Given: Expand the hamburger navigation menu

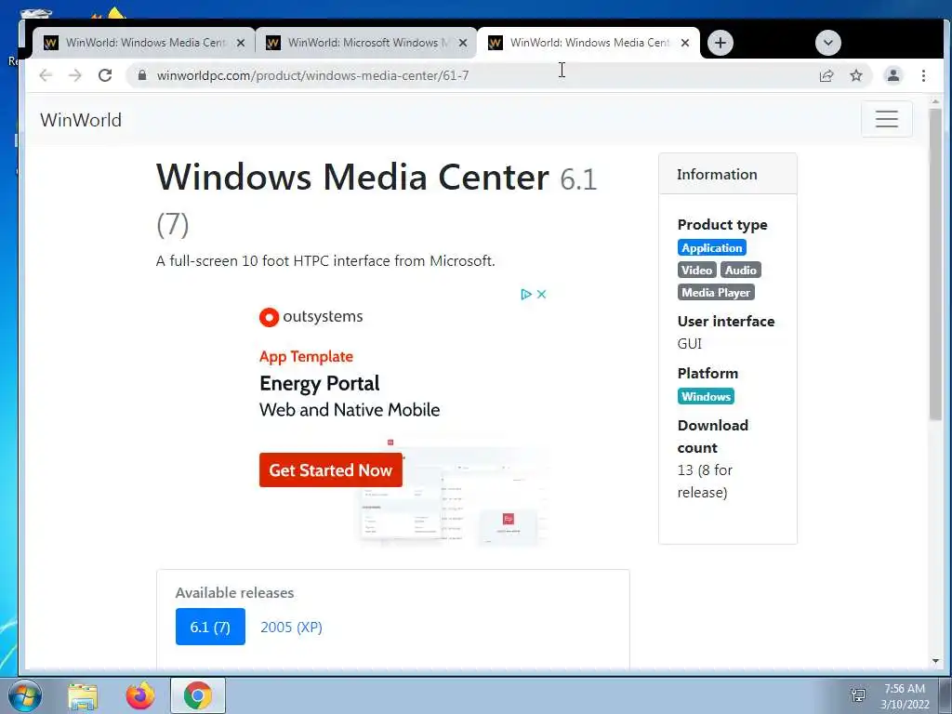Looking at the screenshot, I should coord(886,119).
